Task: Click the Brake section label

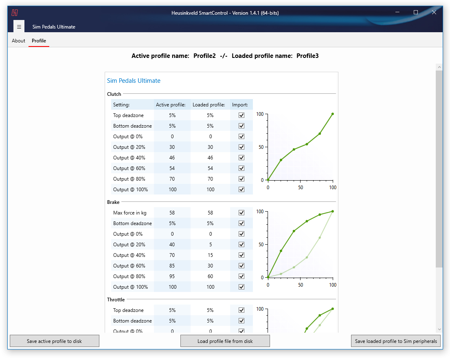Action: pos(113,202)
